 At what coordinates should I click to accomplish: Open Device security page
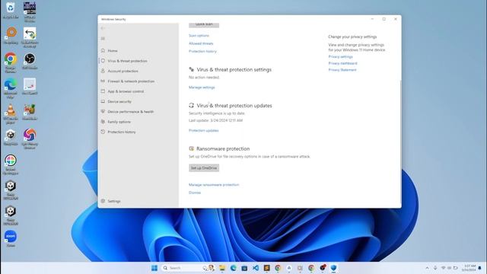coord(119,101)
